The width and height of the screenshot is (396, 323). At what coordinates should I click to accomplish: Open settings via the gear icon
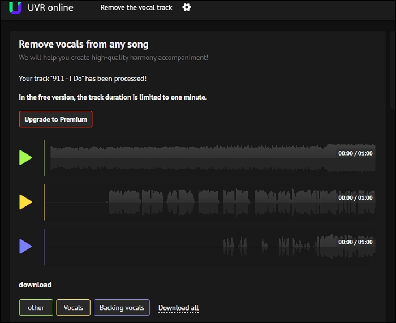click(x=186, y=7)
